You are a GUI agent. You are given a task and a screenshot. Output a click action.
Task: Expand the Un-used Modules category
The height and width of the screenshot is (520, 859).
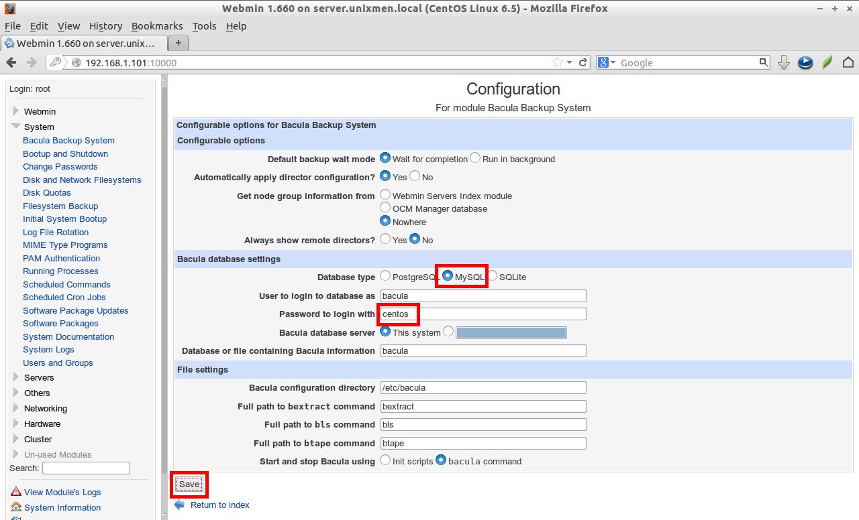coord(16,454)
